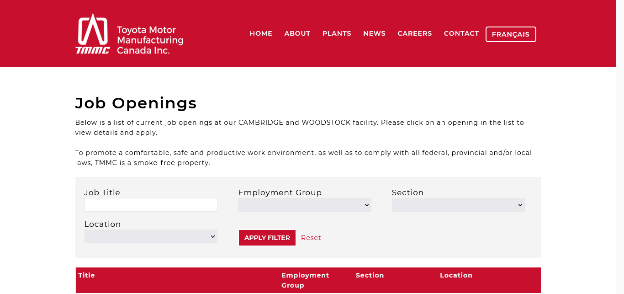624x294 pixels.
Task: Switch language with the Français button
Action: tap(510, 34)
